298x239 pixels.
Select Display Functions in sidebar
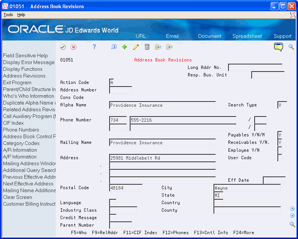point(22,69)
